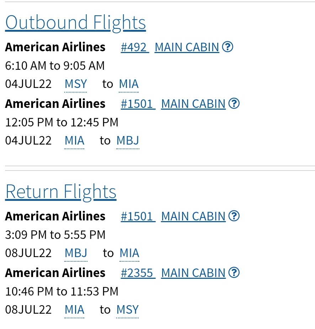Click MIA arrival airport of 3:09 PM flight
Viewport: 315px width, 329px height.
coord(129,253)
